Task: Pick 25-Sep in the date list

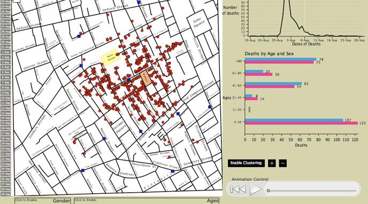Action: tap(5, 174)
